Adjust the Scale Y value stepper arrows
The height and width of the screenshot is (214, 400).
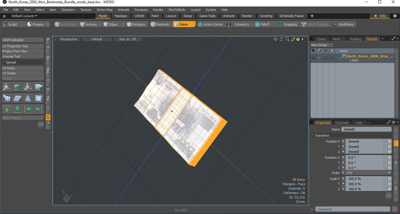390,184
